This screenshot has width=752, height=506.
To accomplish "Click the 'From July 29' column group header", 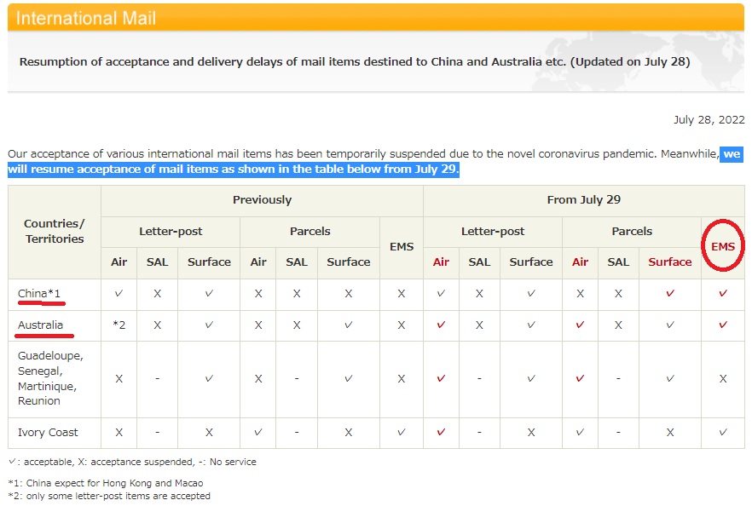I will [x=583, y=200].
